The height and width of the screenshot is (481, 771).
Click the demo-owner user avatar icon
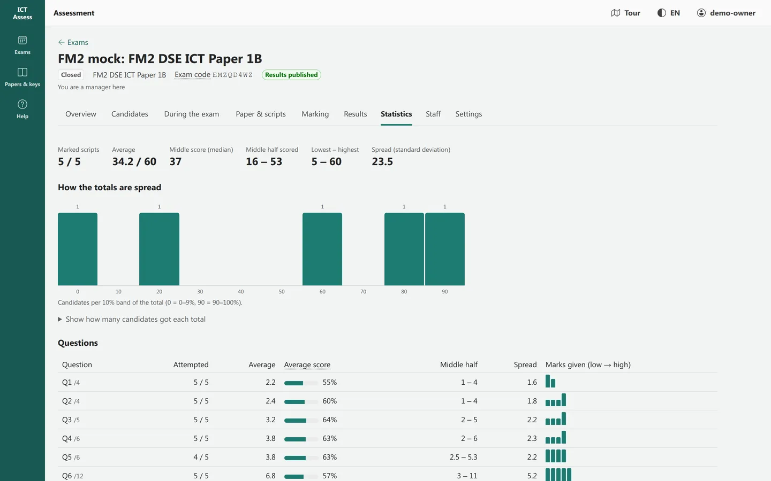point(701,13)
